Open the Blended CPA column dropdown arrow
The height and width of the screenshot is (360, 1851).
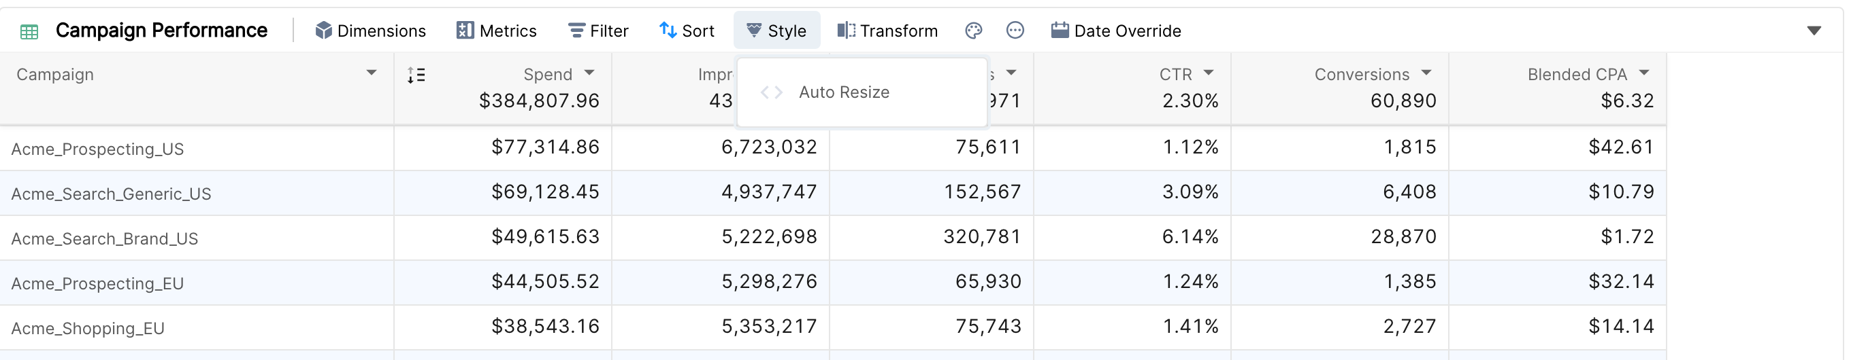[1644, 73]
